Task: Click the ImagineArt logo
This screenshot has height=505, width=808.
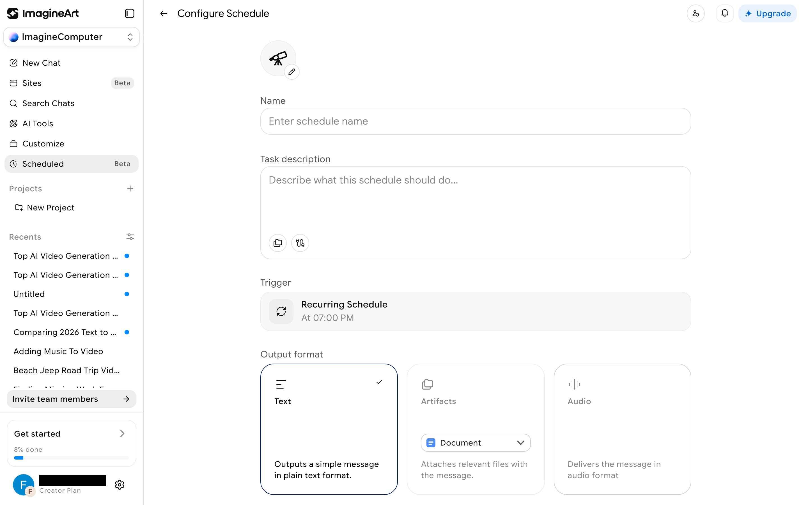Action: [43, 13]
